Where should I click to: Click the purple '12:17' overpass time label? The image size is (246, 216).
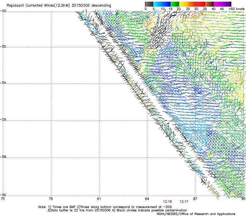click(184, 202)
